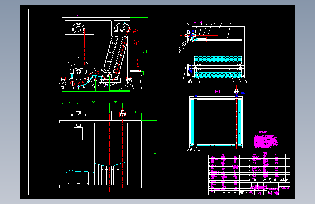Click the left cyan side strip in B-B view
Viewport: 315px width, 204px height.
coord(192,122)
